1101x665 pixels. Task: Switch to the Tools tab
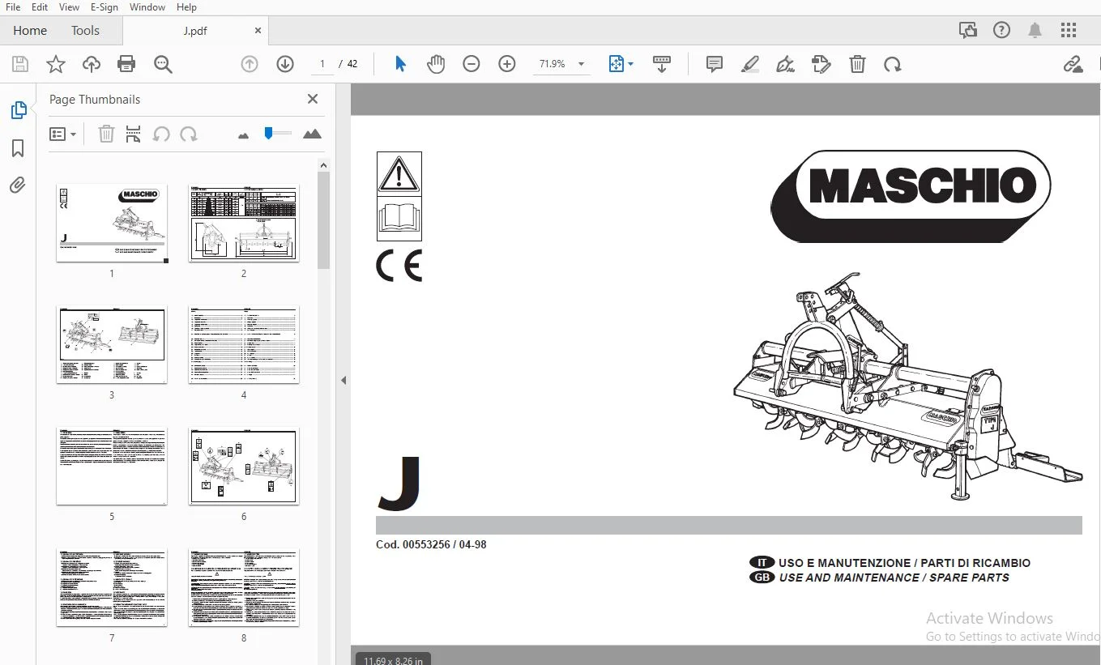(85, 31)
